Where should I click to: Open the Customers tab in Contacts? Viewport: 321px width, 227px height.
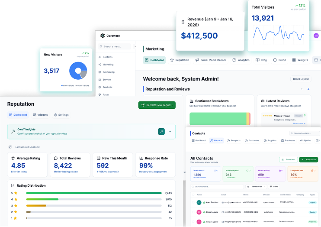[x=252, y=140]
